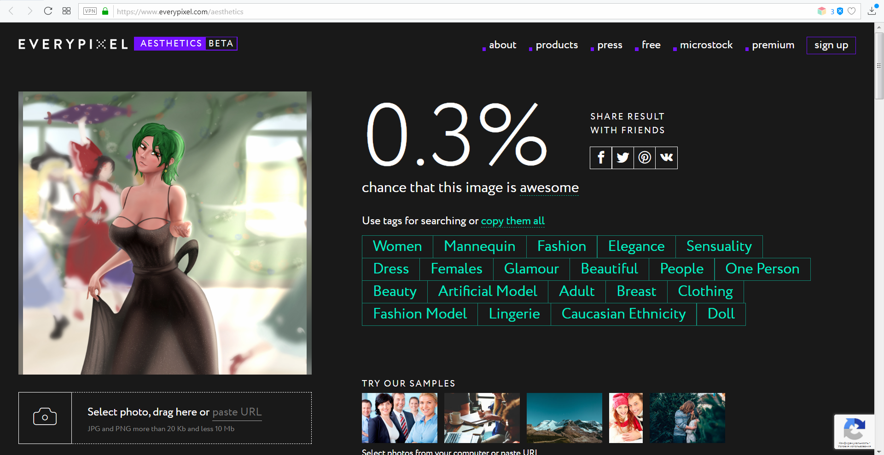Viewport: 884px width, 455px height.
Task: Open the about menu item
Action: click(502, 45)
